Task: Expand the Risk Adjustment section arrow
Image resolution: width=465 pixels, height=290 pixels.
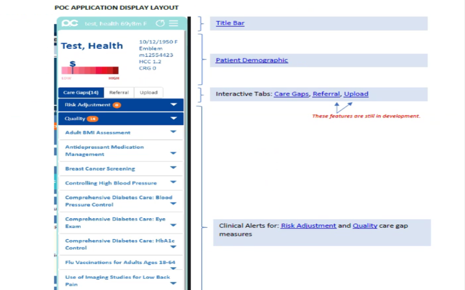Action: point(174,105)
